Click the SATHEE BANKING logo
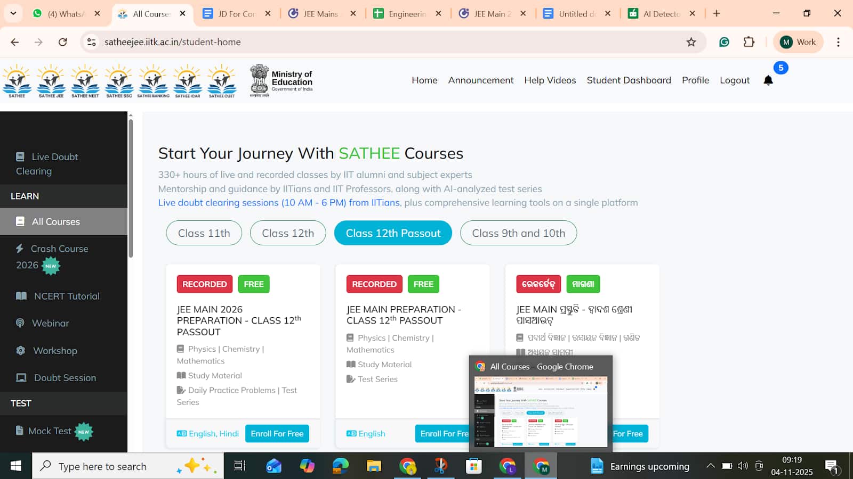This screenshot has height=479, width=853. [154, 81]
